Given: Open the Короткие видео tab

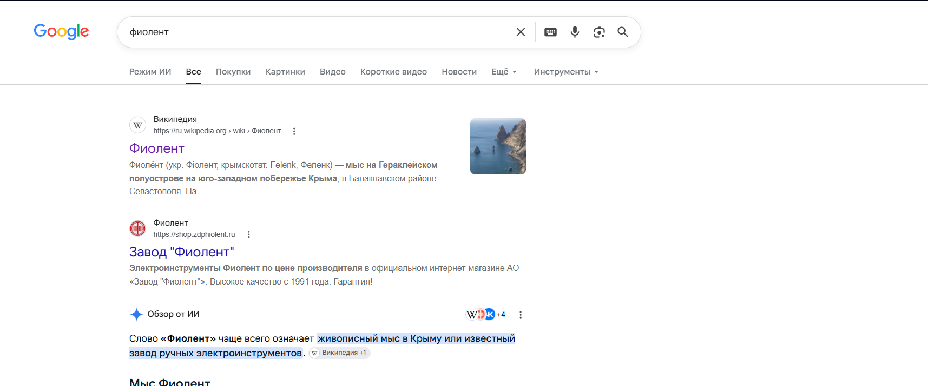Looking at the screenshot, I should [394, 72].
